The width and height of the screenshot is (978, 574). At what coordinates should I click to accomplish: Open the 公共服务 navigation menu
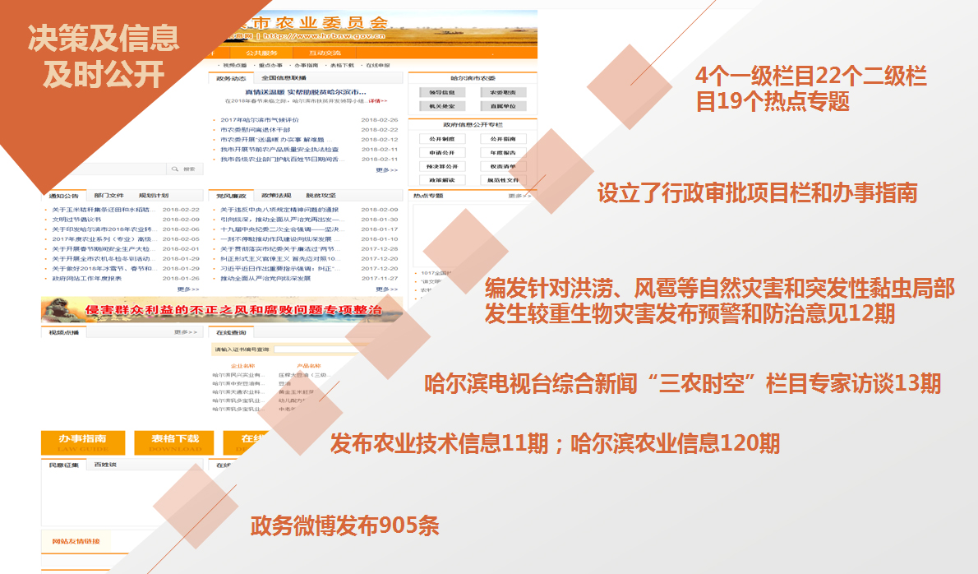261,53
